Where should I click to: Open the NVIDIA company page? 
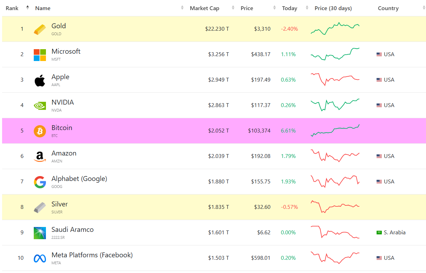pos(63,102)
